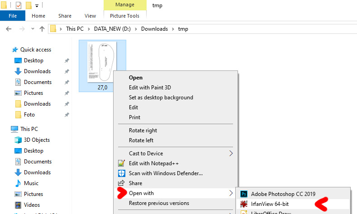Screen dimensions: 357x214
Task: Switch to the Home ribbon tab
Action: [38, 16]
